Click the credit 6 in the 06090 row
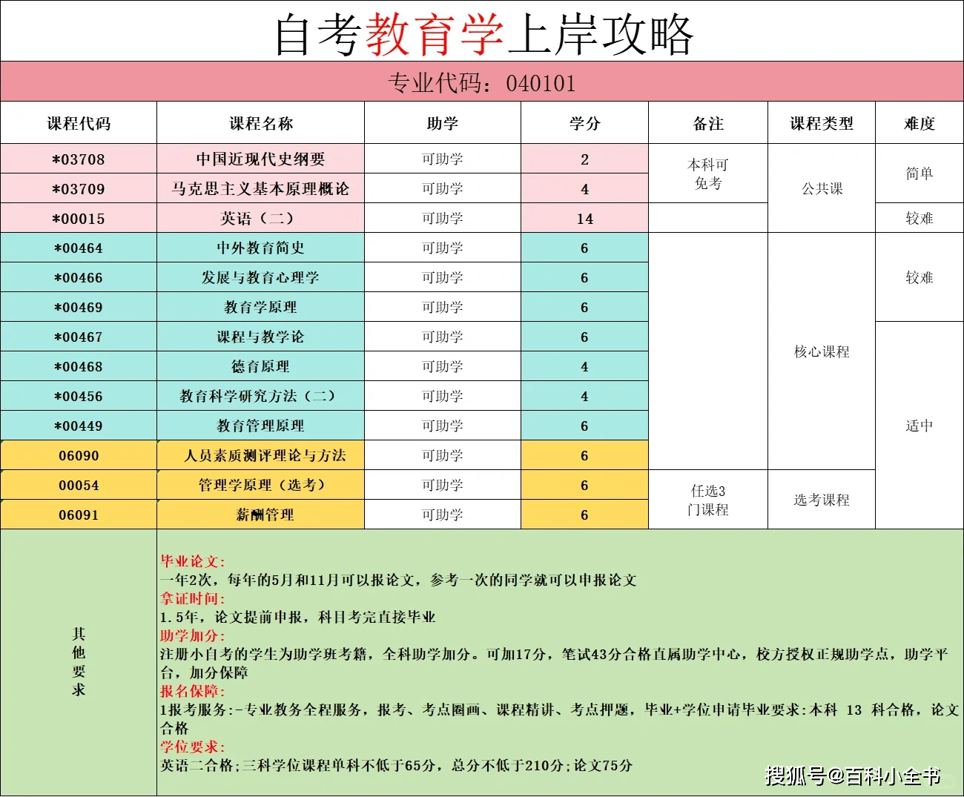Image resolution: width=964 pixels, height=797 pixels. tap(584, 455)
